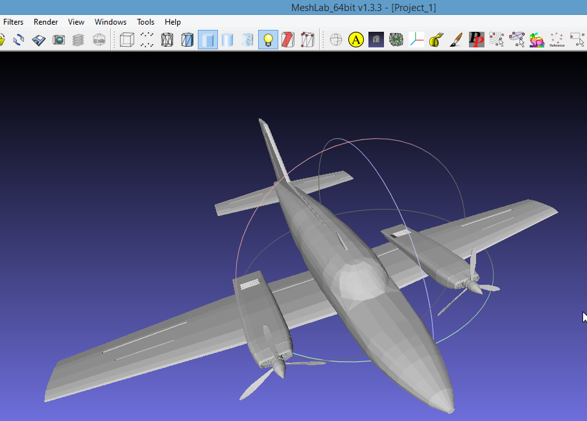Open the Measuring Tool
Screen dimensions: 587x421
point(437,40)
